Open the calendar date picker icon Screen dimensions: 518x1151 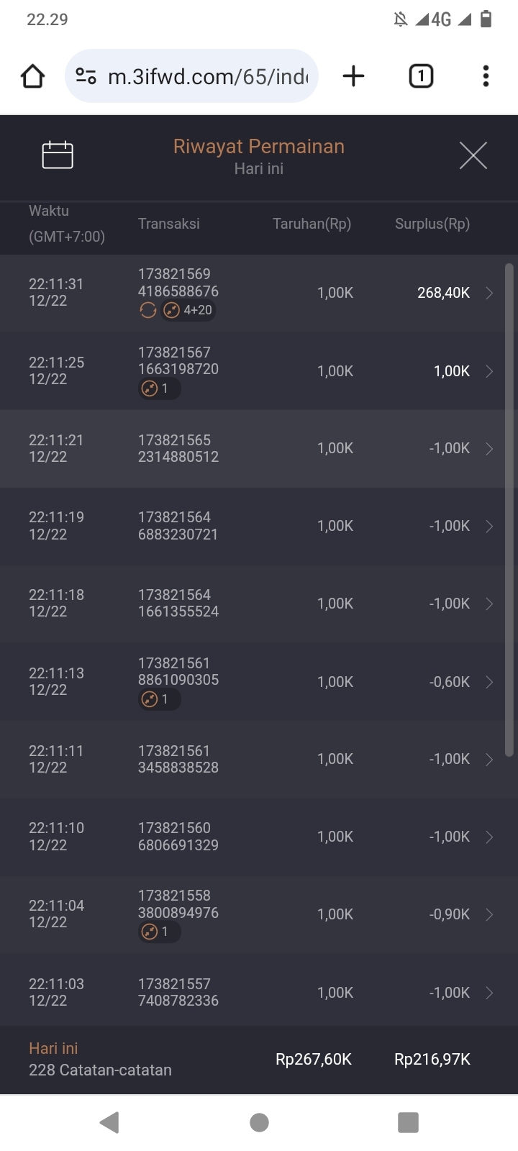58,155
